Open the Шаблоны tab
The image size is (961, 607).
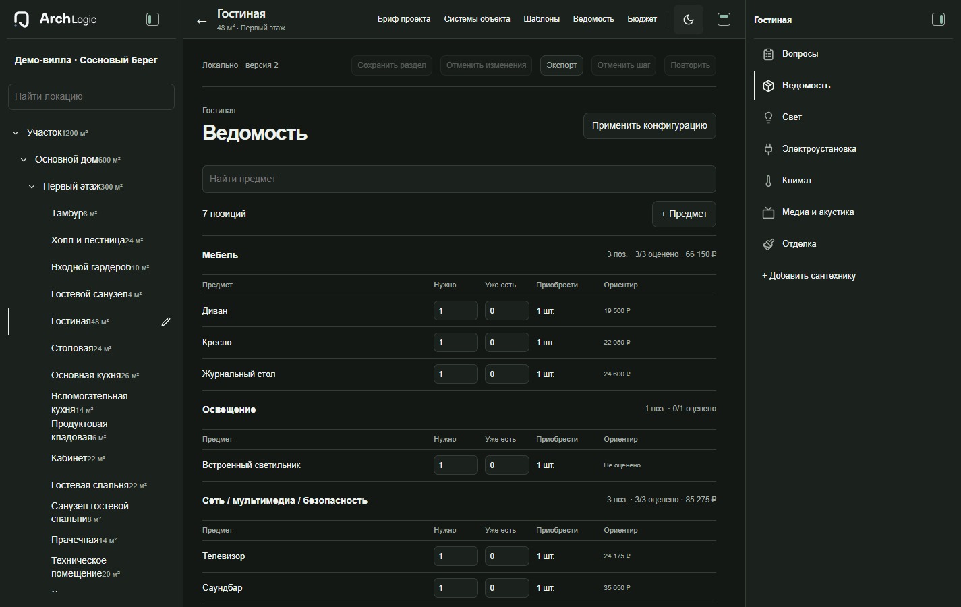542,19
